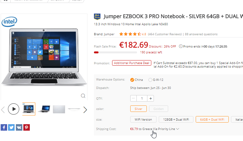Click the quantity input field

(x=142, y=99)
